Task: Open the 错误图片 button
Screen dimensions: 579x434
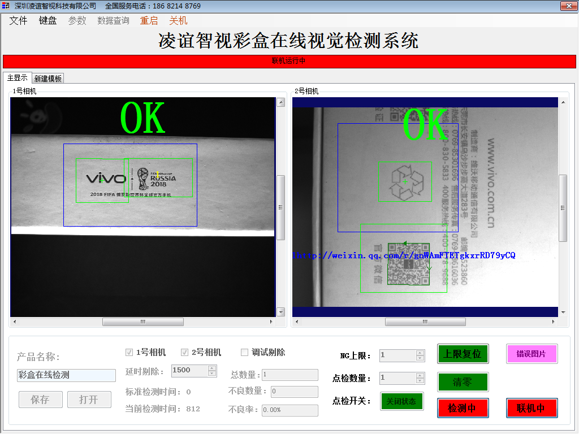Action: click(532, 354)
